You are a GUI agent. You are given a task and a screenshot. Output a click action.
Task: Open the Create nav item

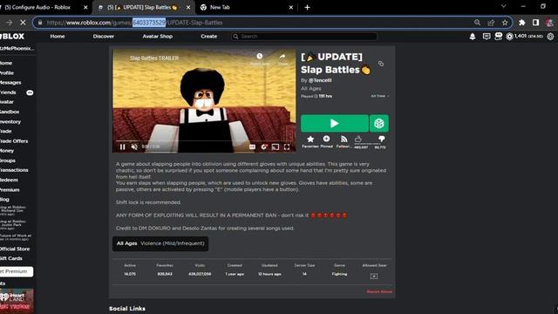(x=209, y=37)
